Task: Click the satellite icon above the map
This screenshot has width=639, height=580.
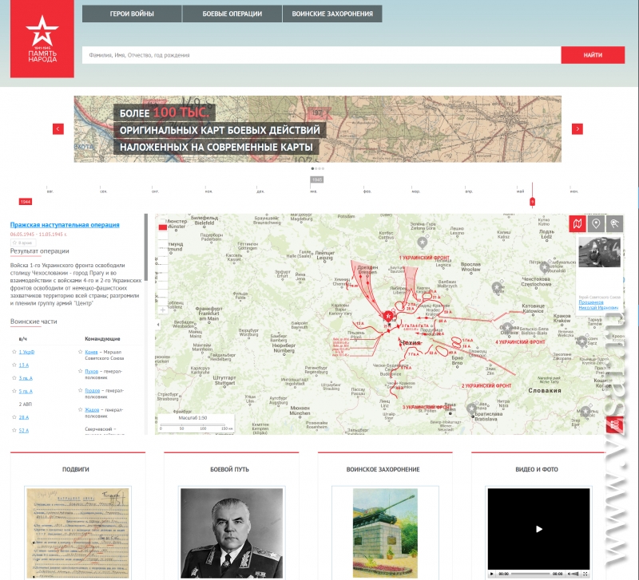Action: [x=613, y=224]
